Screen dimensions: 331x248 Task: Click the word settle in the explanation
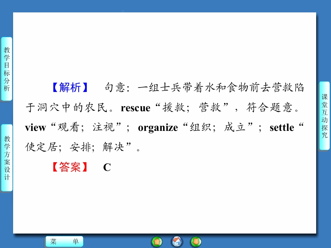282,127
